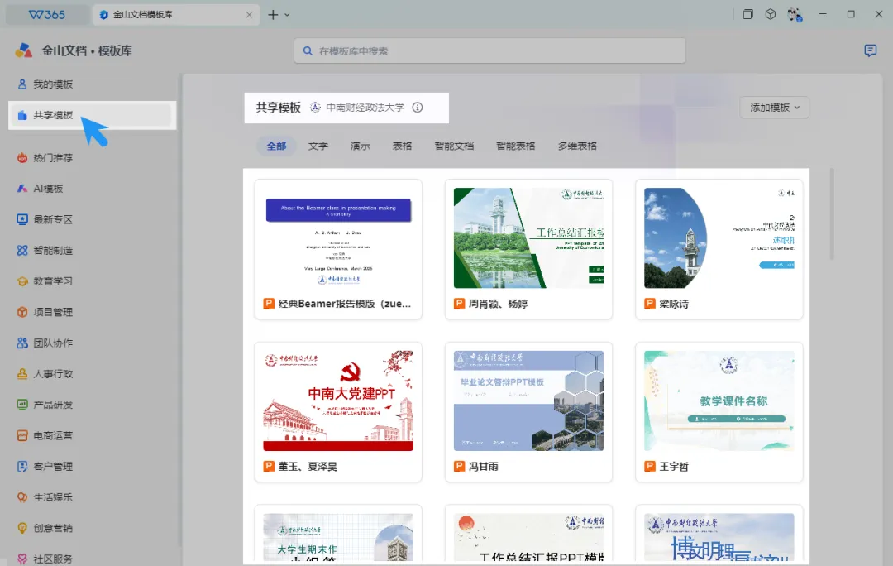
Task: Add a new tab with the plus button
Action: click(x=273, y=15)
